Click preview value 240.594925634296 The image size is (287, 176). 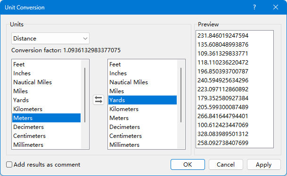point(223,80)
